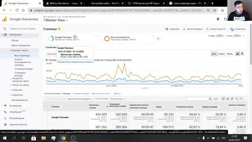This screenshot has width=252, height=142.
Task: Open File Explorer from taskbar
Action: coord(43,138)
